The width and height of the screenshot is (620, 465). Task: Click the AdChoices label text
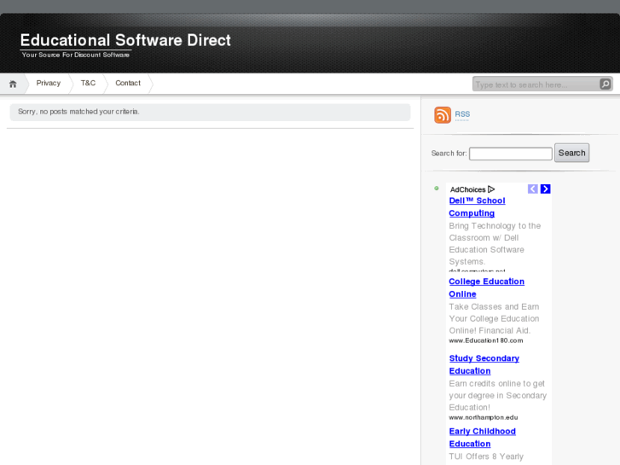[467, 189]
